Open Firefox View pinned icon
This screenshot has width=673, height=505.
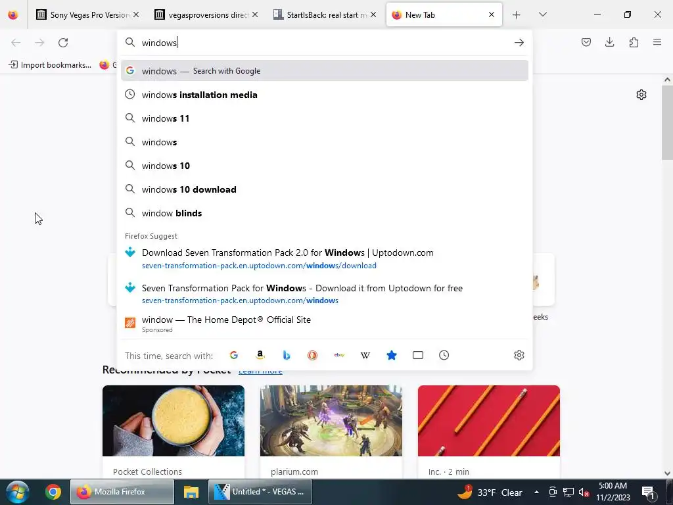click(13, 15)
